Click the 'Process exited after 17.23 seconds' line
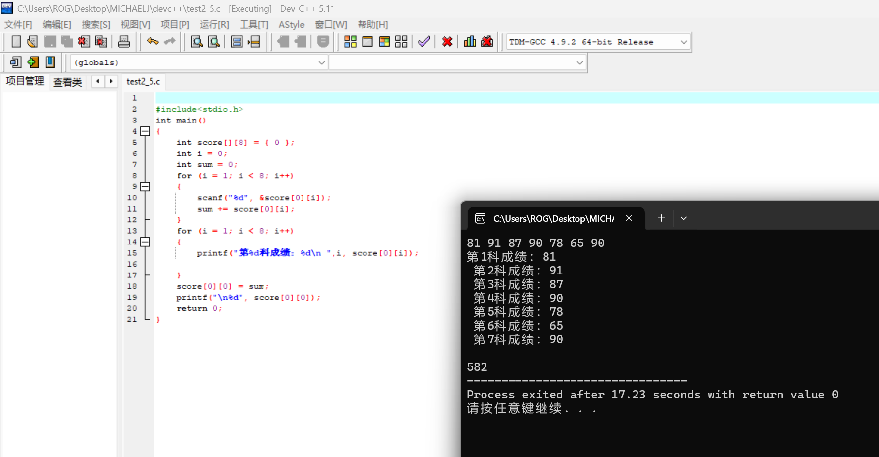 coord(653,395)
